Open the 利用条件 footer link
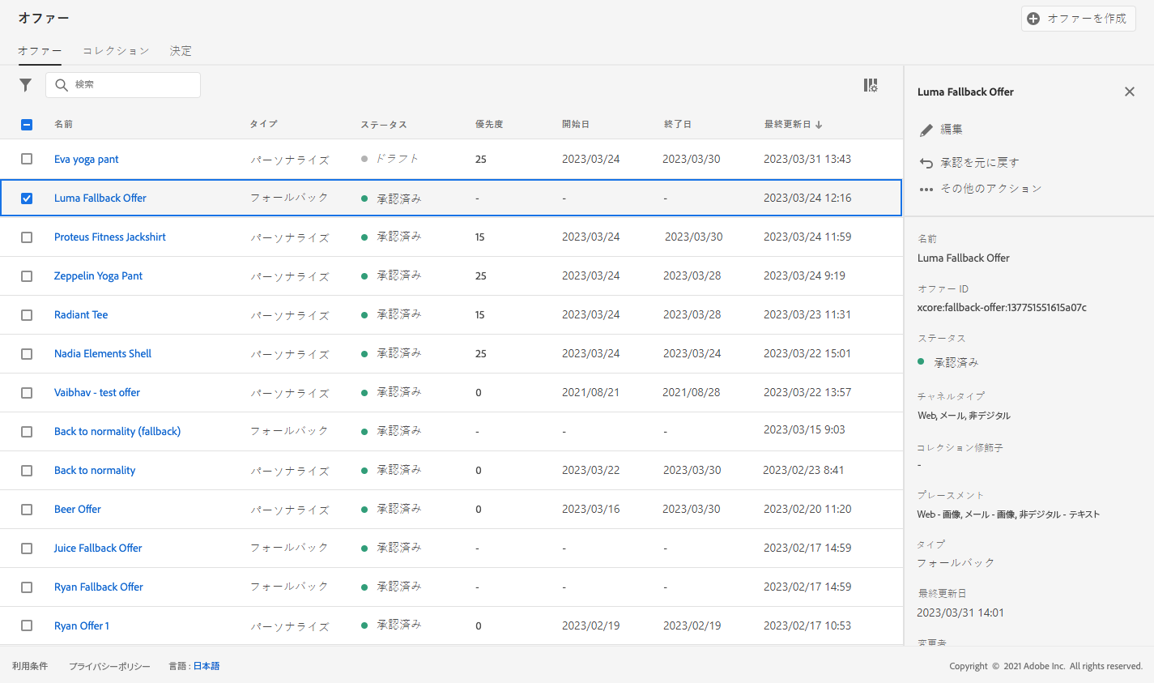The image size is (1154, 683). pyautogui.click(x=30, y=666)
